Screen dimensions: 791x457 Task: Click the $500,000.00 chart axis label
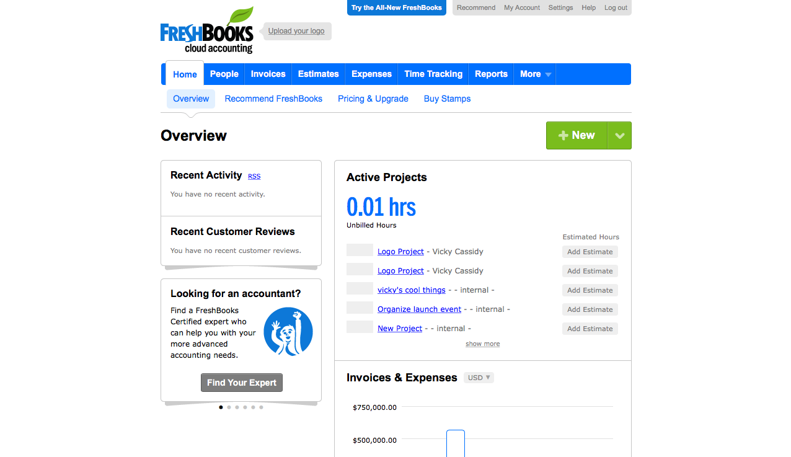point(374,440)
